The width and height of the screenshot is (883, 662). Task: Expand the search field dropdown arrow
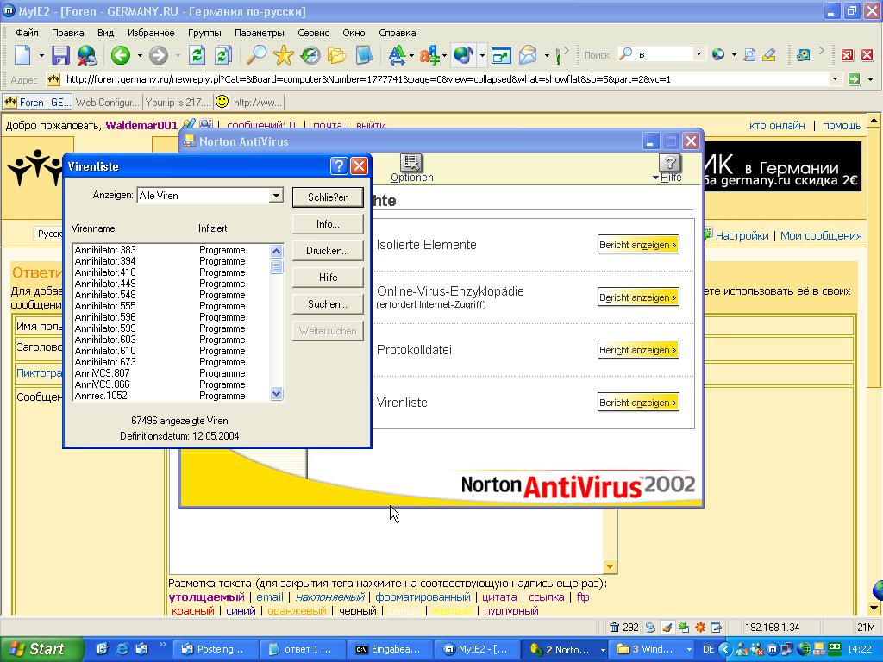[x=698, y=54]
